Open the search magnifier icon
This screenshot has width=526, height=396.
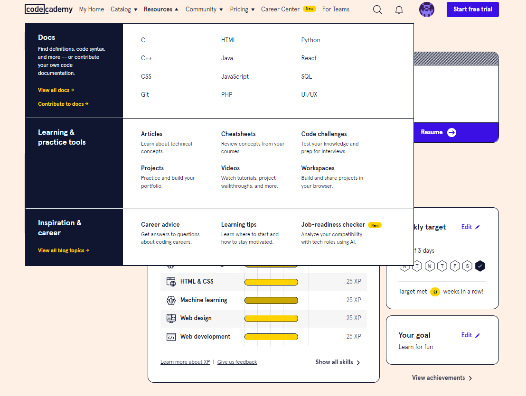(x=377, y=9)
